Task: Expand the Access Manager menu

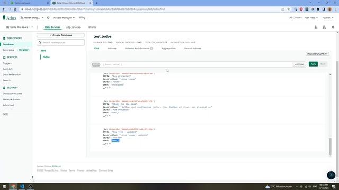Action: [64, 18]
